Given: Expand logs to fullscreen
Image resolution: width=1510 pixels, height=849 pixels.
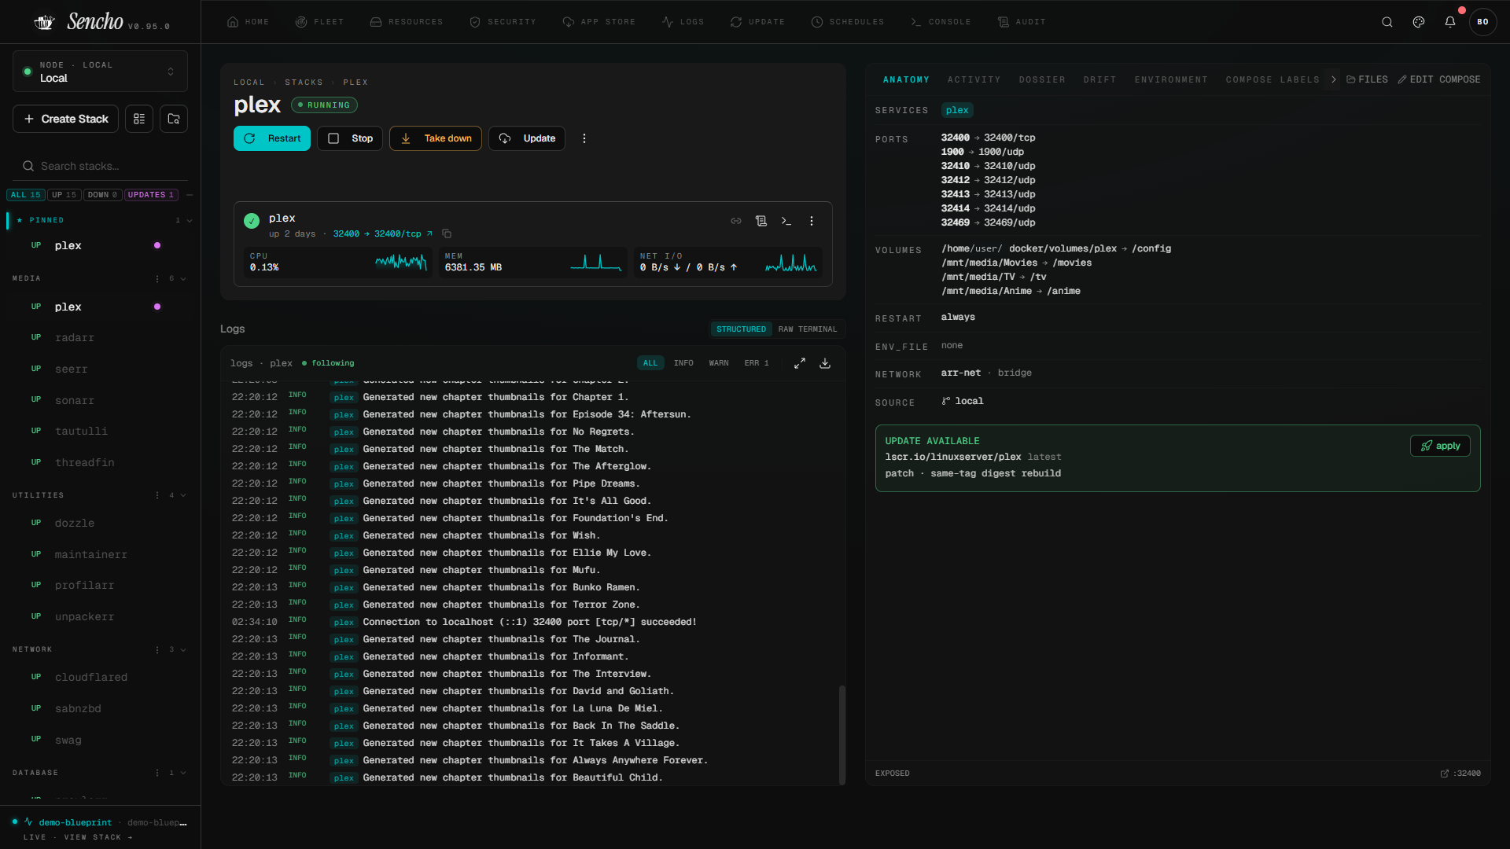Looking at the screenshot, I should click(x=800, y=363).
